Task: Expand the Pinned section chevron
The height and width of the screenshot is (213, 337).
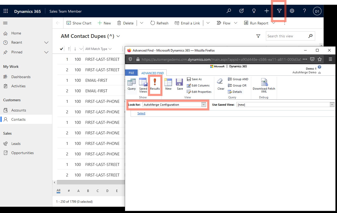Action: 46,52
